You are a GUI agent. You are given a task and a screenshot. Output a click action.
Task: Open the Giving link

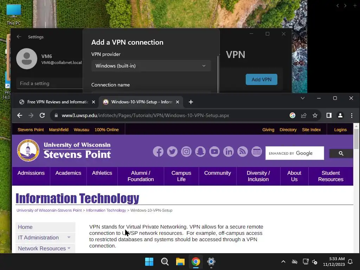(268, 130)
